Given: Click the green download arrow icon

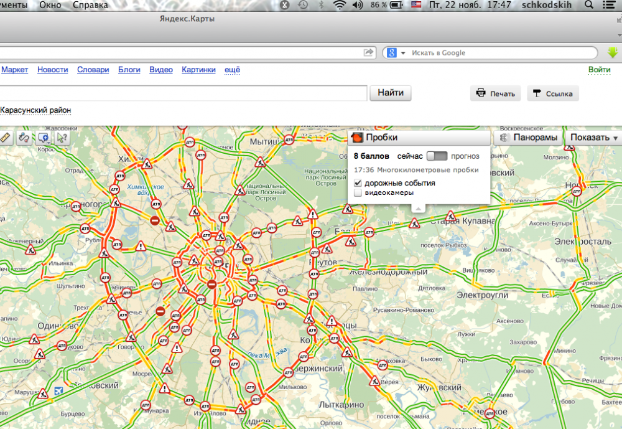Looking at the screenshot, I should pos(613,53).
